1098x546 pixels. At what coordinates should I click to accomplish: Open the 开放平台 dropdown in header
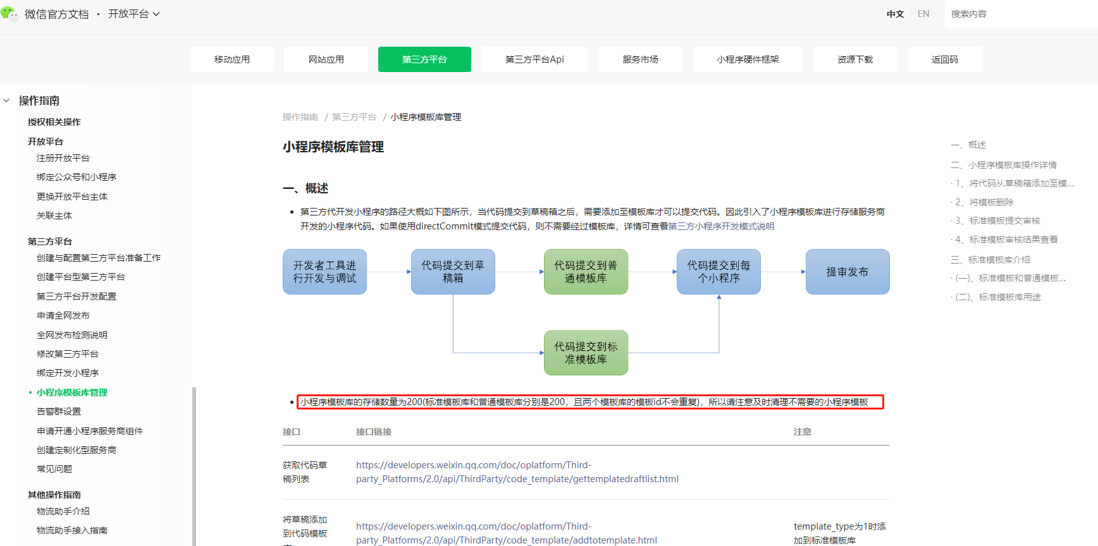(134, 14)
